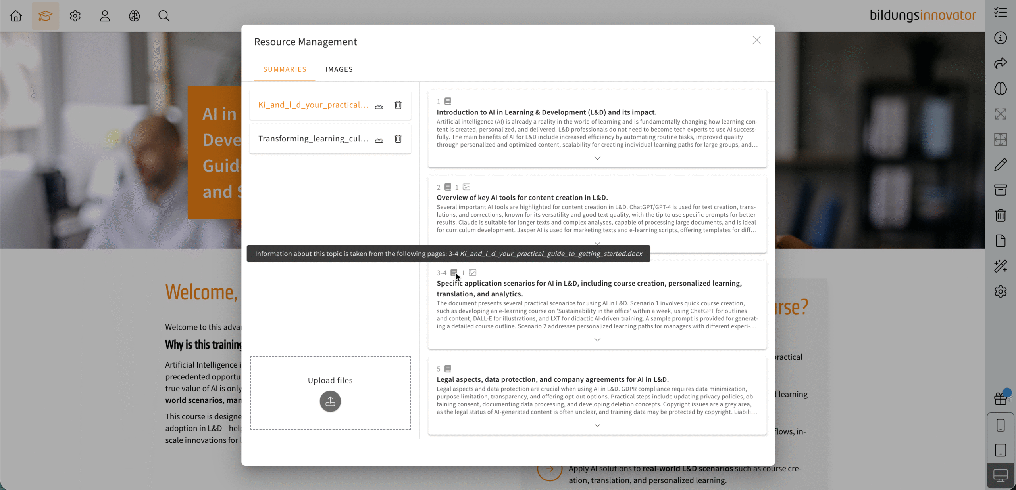The image size is (1016, 490).
Task: Expand the Introduction to AI summary
Action: point(597,158)
